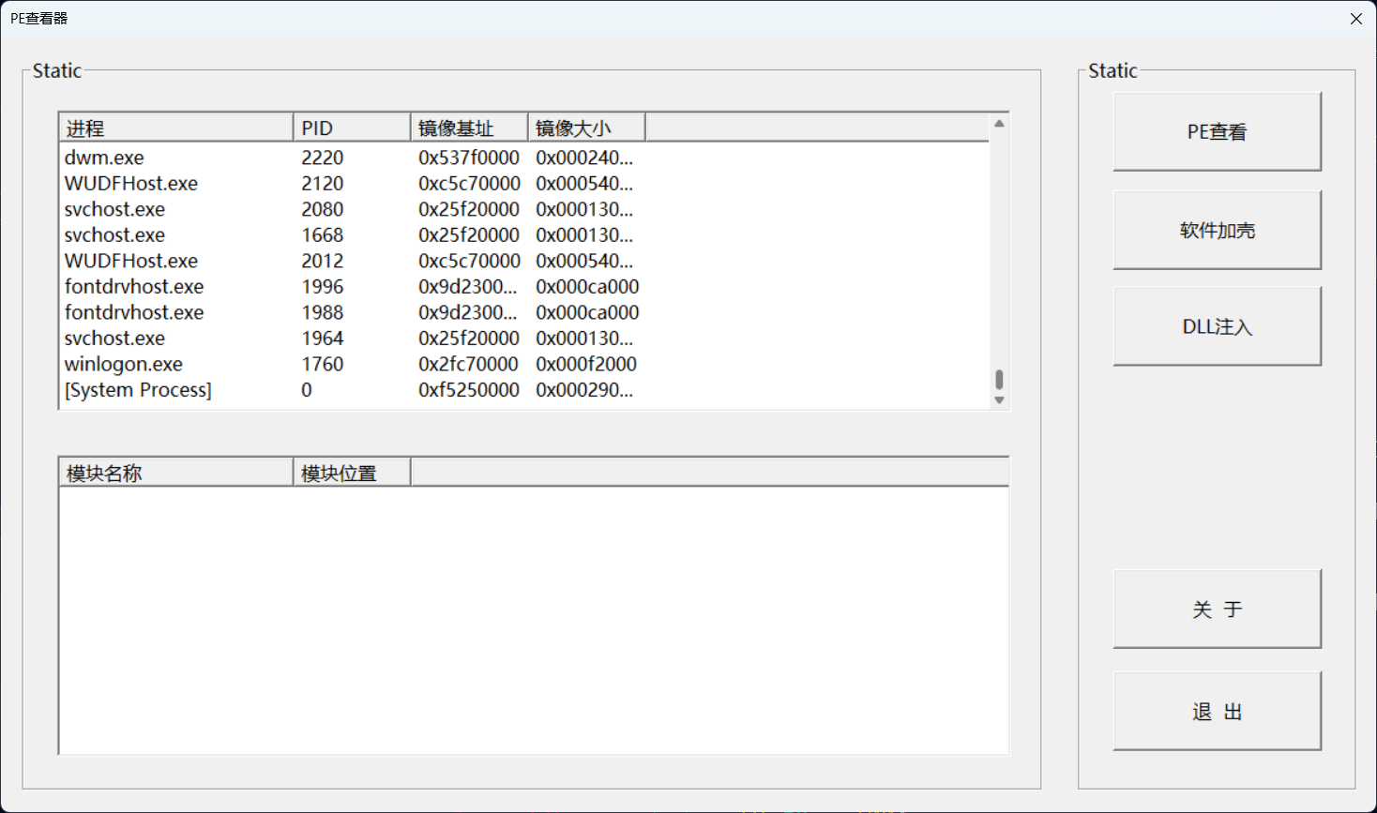The height and width of the screenshot is (813, 1377).
Task: Select svchost.exe with PID 1668
Action: (x=114, y=235)
